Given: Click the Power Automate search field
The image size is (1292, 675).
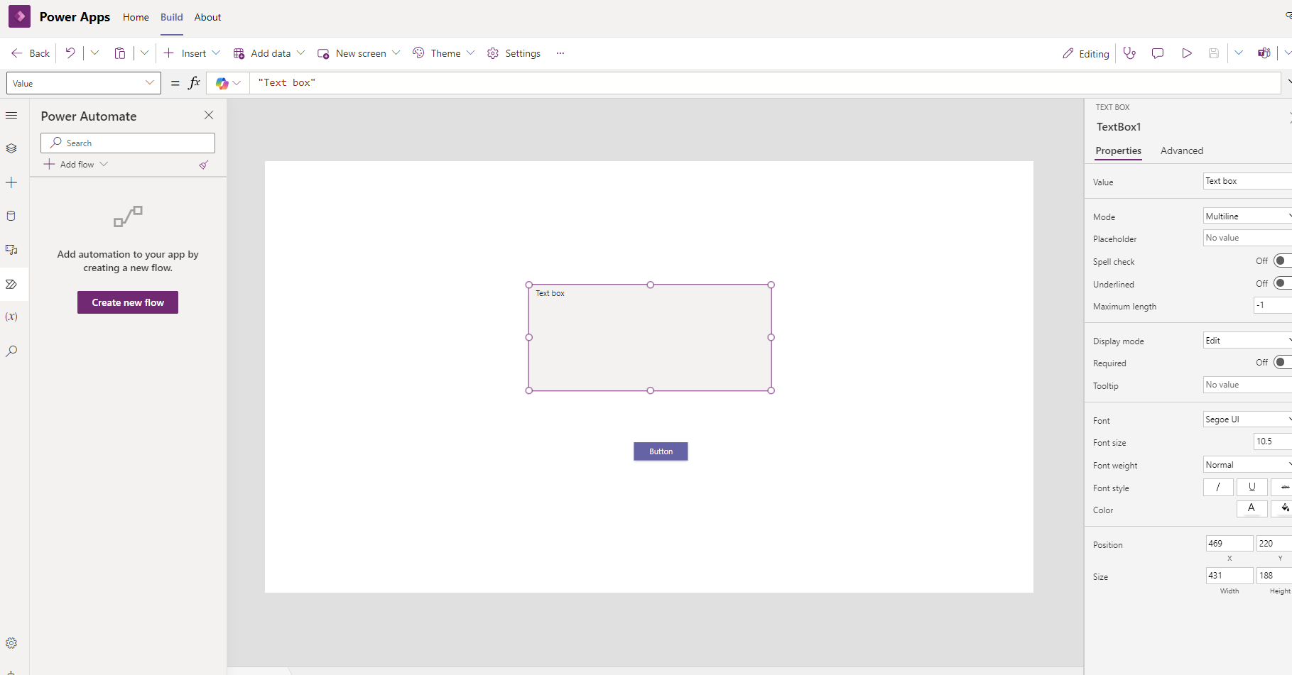Looking at the screenshot, I should pos(128,143).
